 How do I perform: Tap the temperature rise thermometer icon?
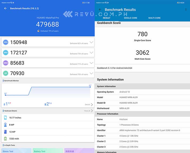click(5, 104)
